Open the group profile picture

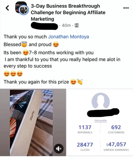coord(22,8)
